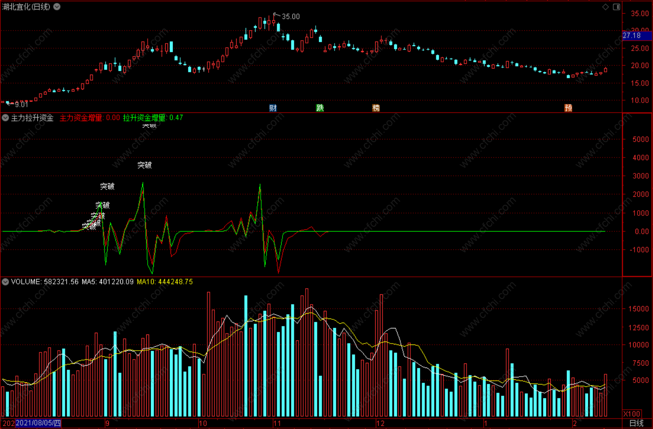
Task: Click the 10.00 label on price axis
Action: tap(640, 100)
